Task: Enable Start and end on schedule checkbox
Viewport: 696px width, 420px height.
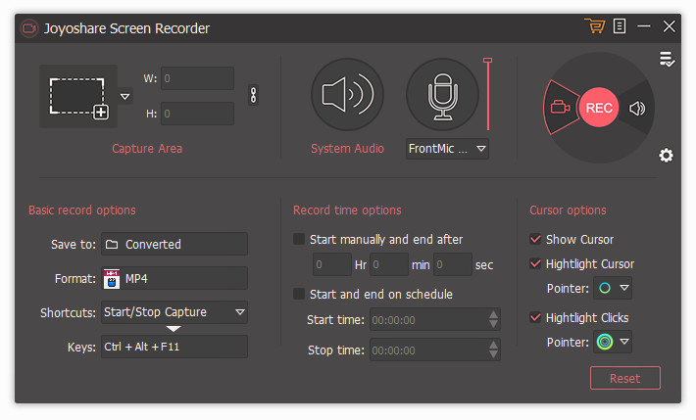Action: pos(299,294)
